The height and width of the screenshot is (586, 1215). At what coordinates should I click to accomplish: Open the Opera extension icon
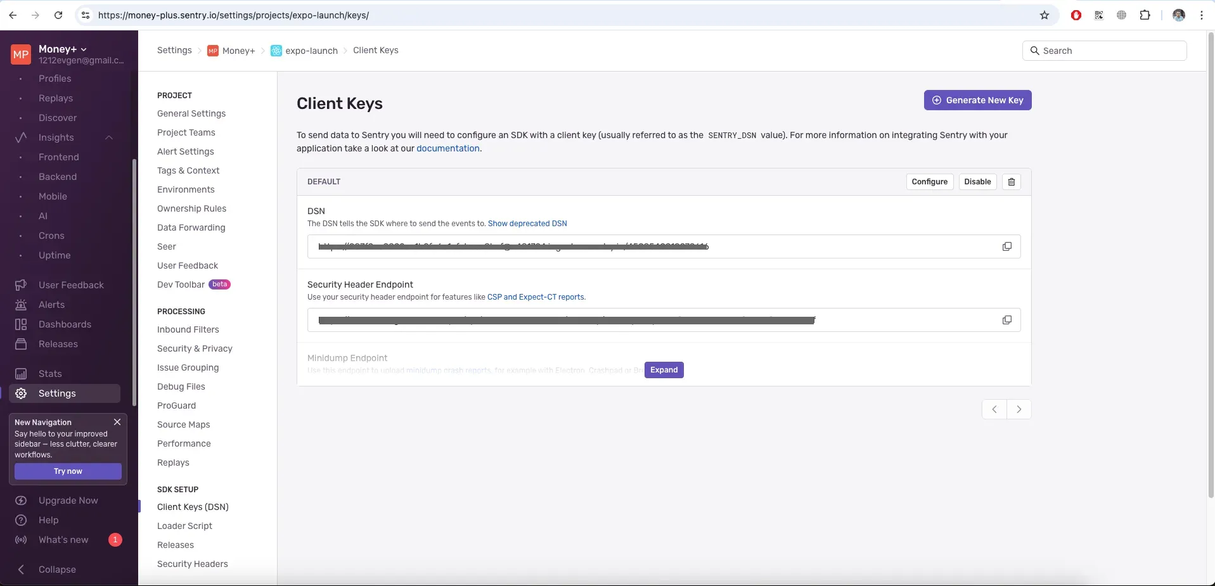pyautogui.click(x=1076, y=15)
